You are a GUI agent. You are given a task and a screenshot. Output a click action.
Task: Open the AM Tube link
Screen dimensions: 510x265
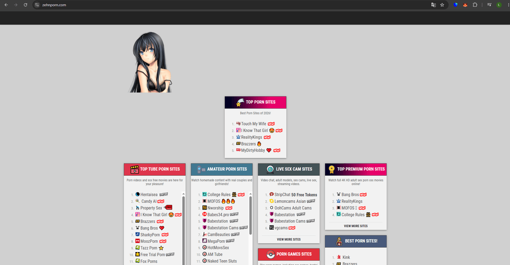point(215,255)
